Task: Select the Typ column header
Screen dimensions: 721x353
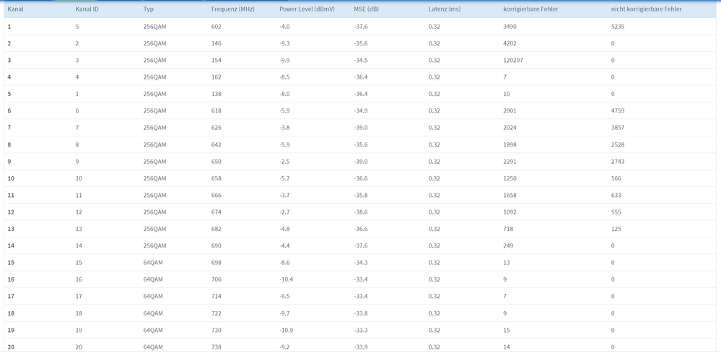Action: pyautogui.click(x=149, y=9)
